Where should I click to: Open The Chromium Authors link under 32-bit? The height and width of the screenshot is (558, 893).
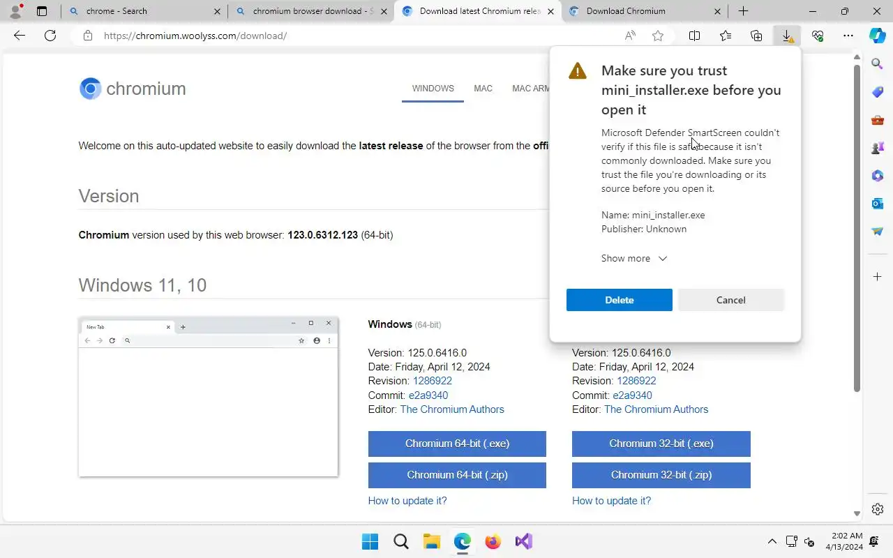coord(656,409)
